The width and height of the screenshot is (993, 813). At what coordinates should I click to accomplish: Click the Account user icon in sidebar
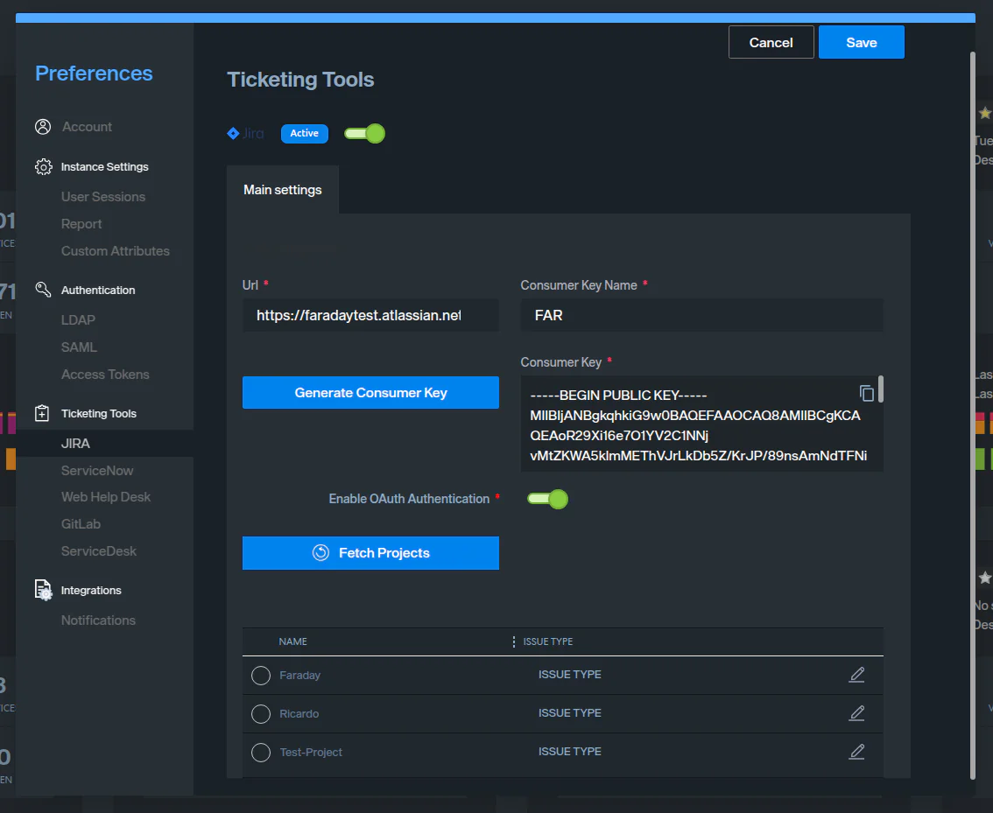[43, 127]
